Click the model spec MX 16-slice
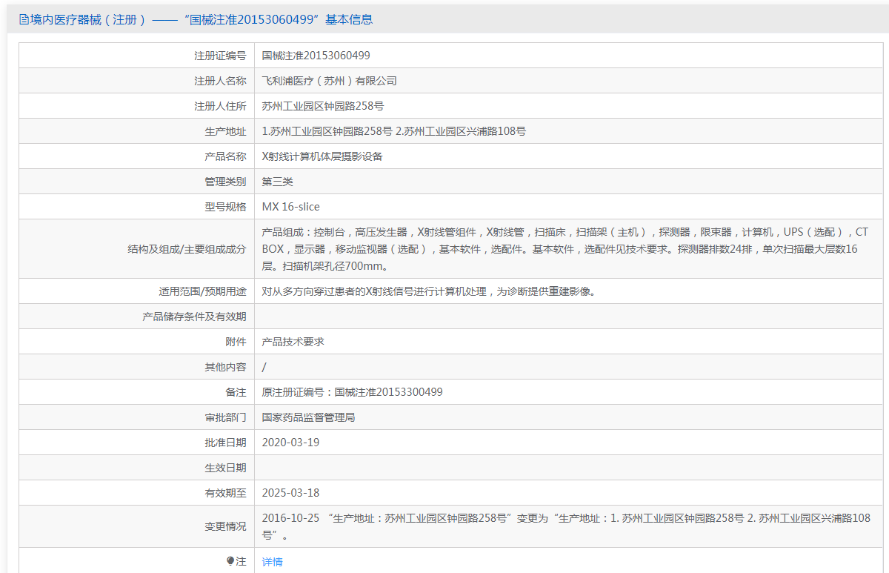 (x=291, y=207)
